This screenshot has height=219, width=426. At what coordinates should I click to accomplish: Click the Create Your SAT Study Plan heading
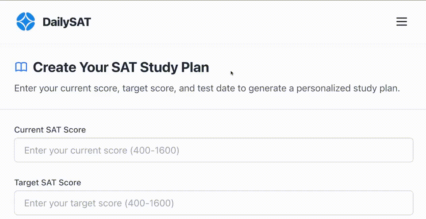(x=121, y=67)
